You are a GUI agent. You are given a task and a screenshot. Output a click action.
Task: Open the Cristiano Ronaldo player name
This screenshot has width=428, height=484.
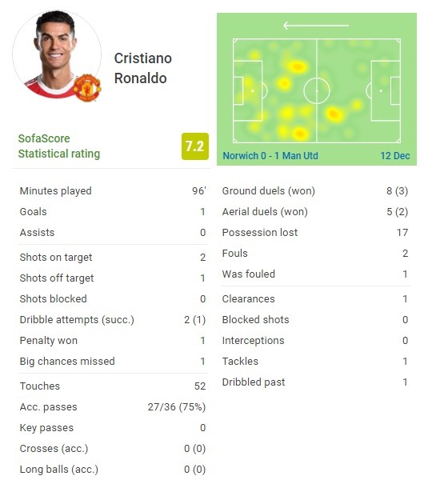(x=143, y=68)
